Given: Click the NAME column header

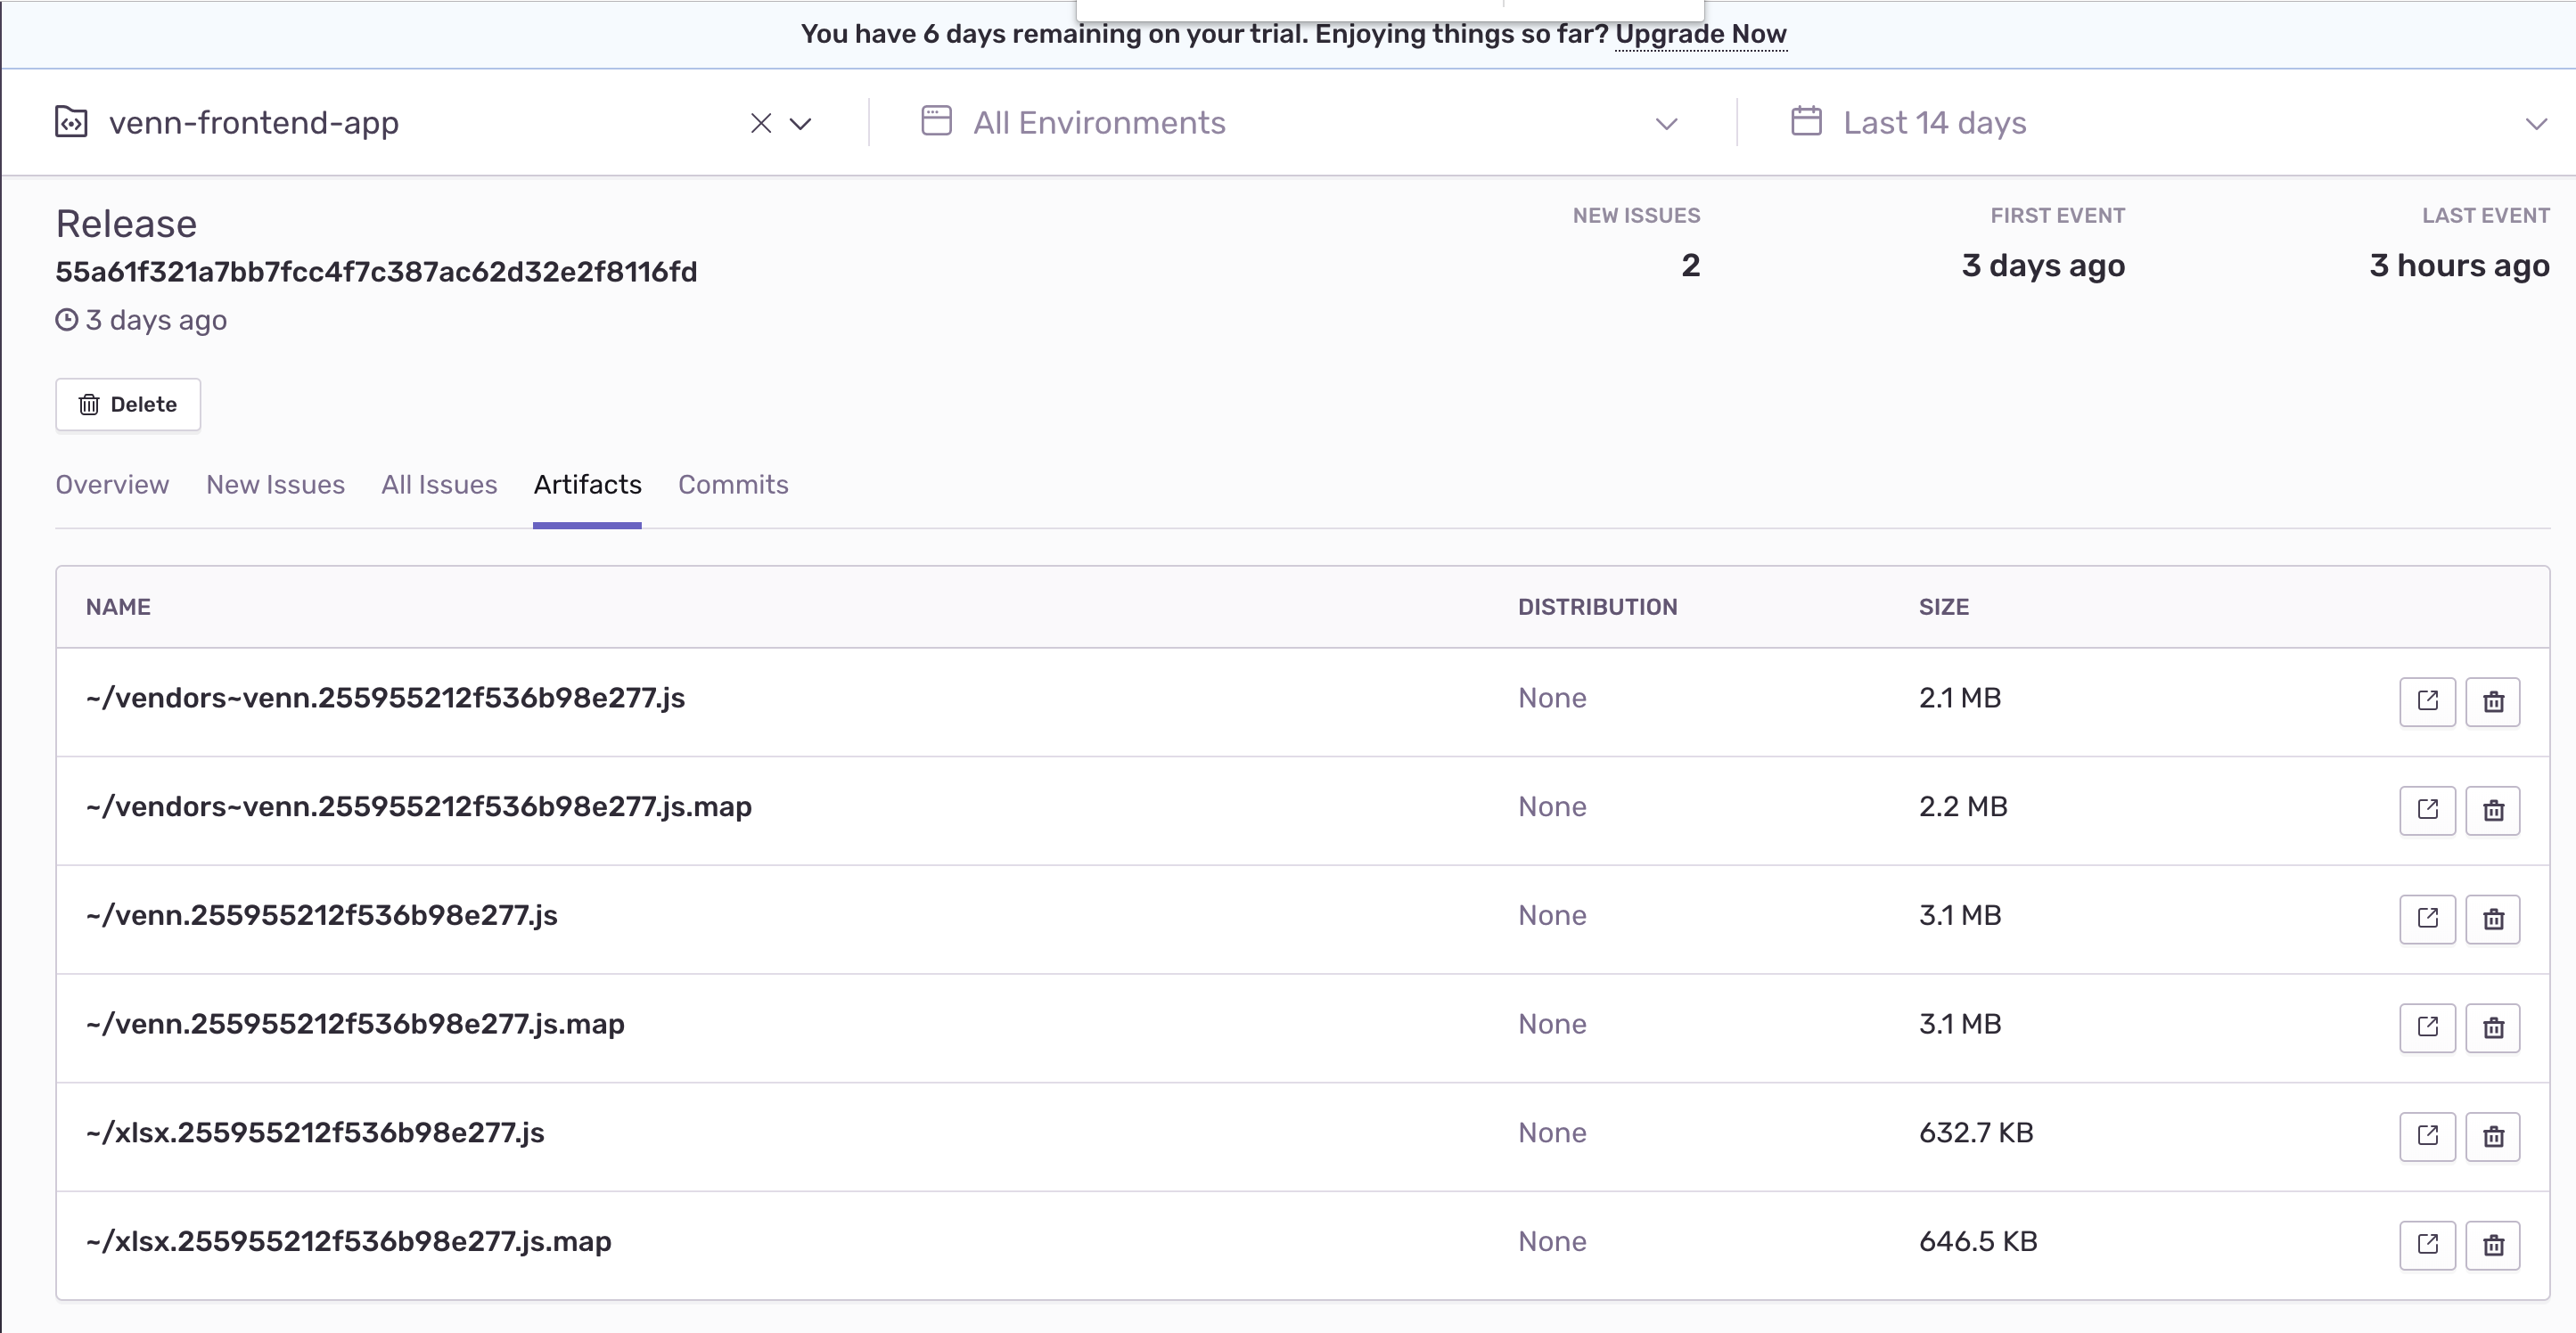Looking at the screenshot, I should pyautogui.click(x=118, y=606).
